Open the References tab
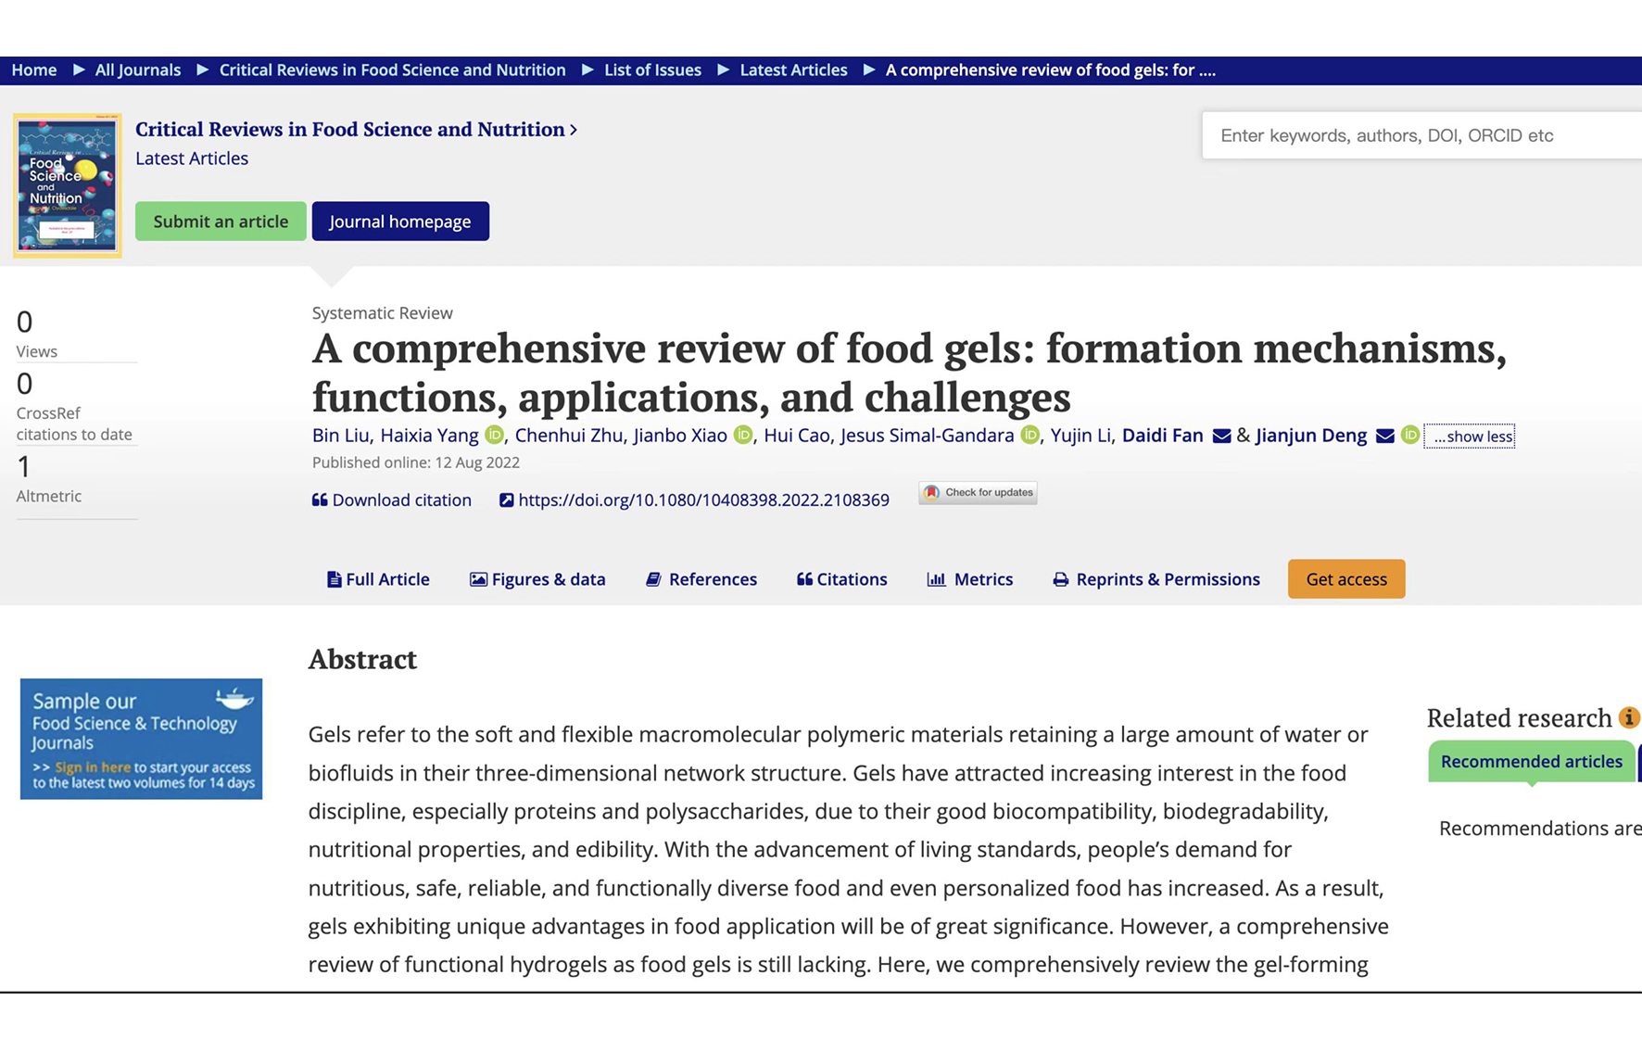Viewport: 1642px width, 1051px height. (x=701, y=579)
